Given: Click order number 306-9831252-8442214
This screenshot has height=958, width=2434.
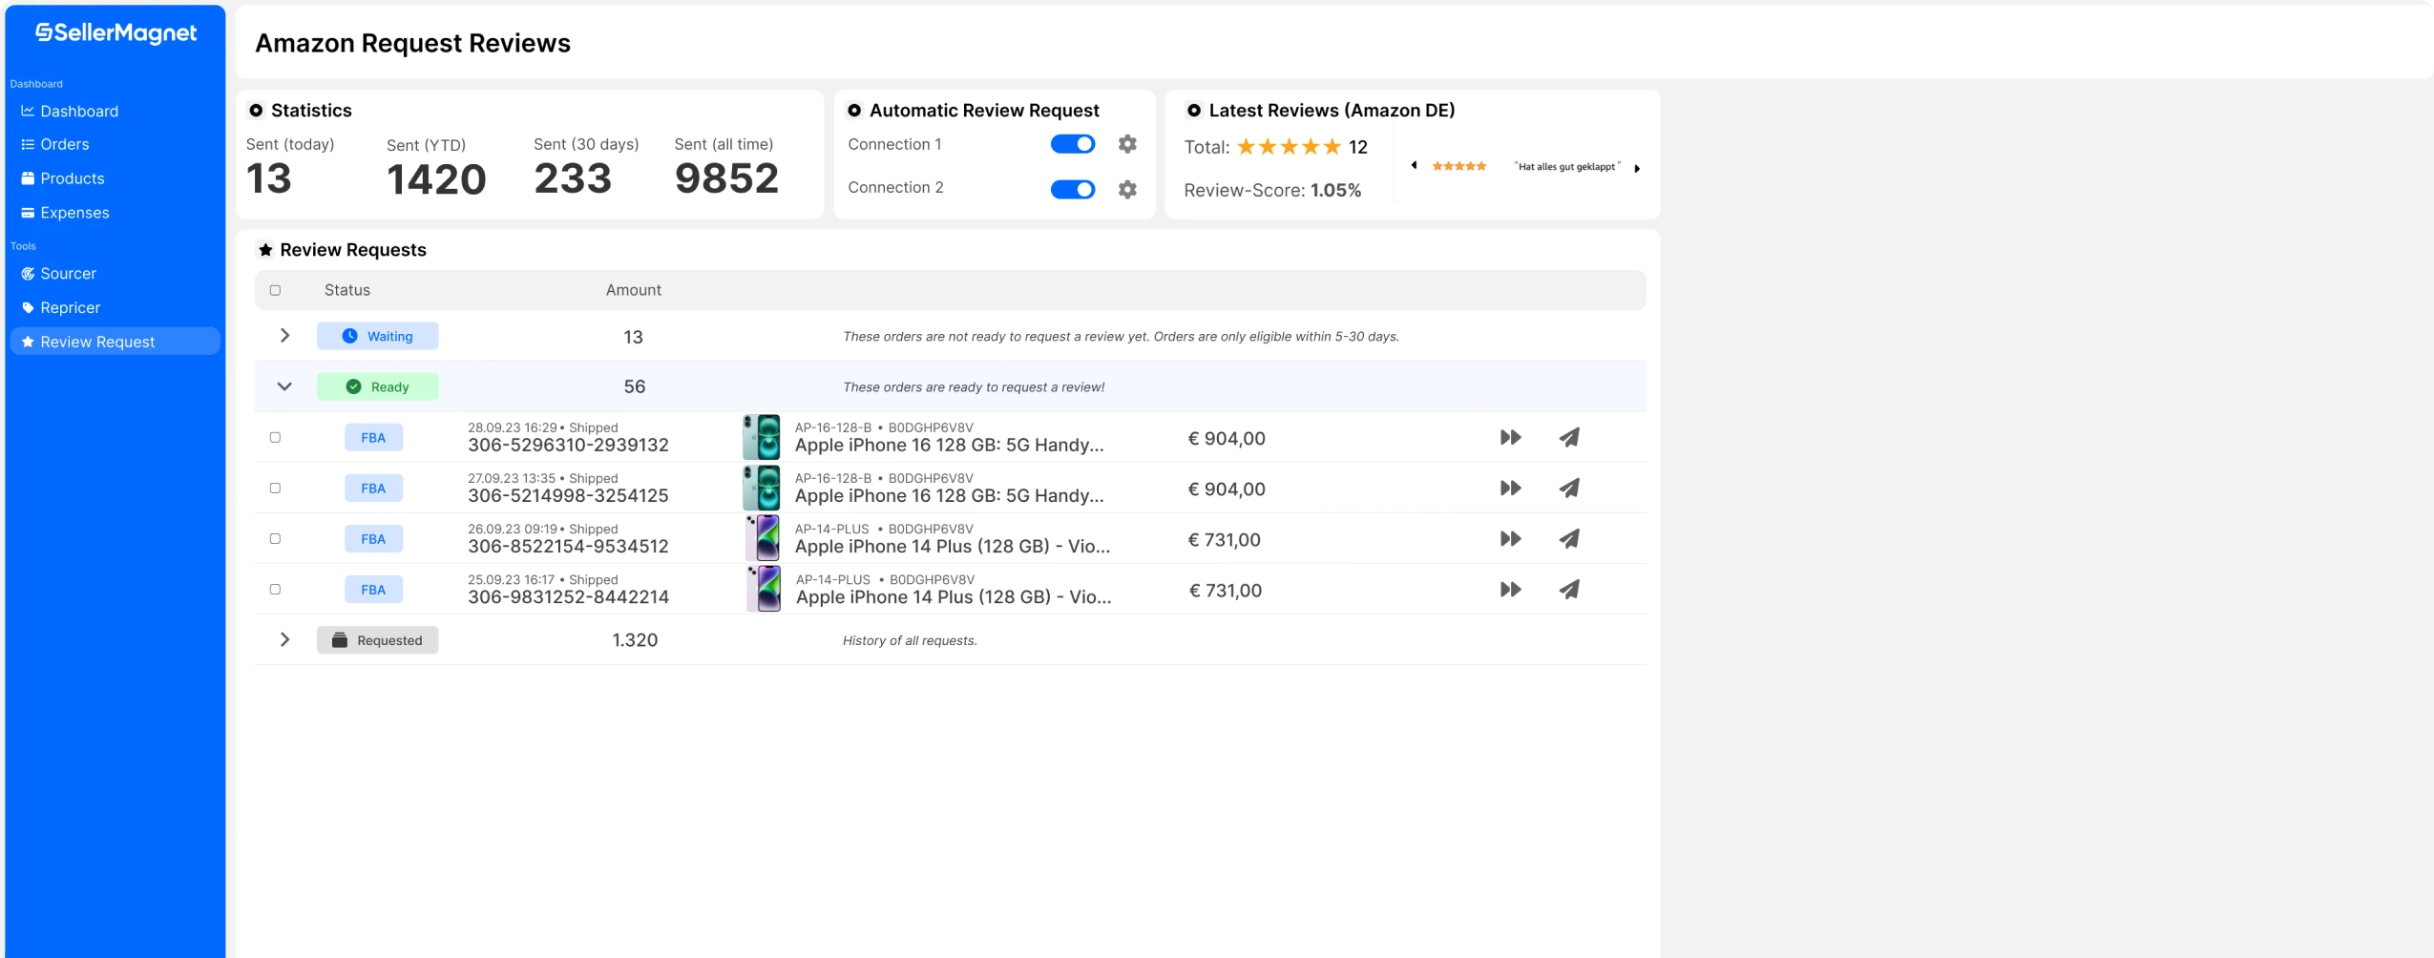Looking at the screenshot, I should [568, 597].
